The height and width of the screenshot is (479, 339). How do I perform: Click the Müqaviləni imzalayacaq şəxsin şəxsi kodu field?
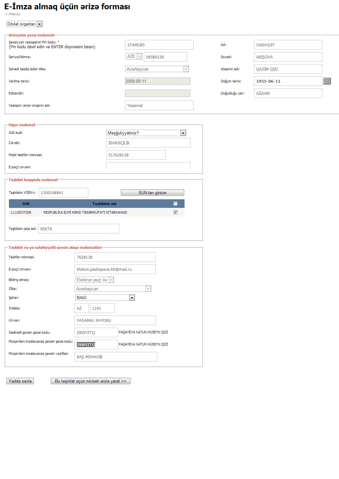(96, 345)
